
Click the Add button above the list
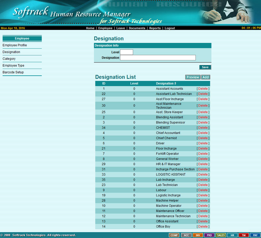206,77
